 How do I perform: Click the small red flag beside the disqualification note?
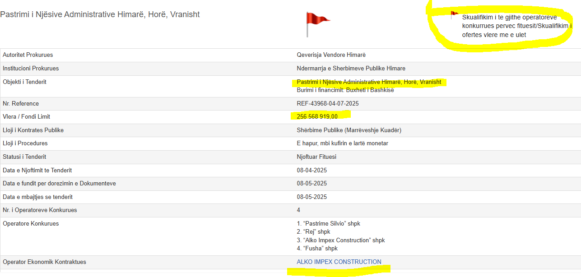click(x=454, y=15)
